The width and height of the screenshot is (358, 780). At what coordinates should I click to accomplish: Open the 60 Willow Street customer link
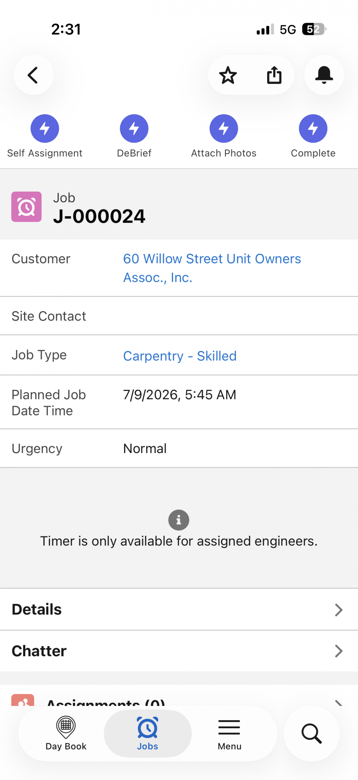point(212,268)
